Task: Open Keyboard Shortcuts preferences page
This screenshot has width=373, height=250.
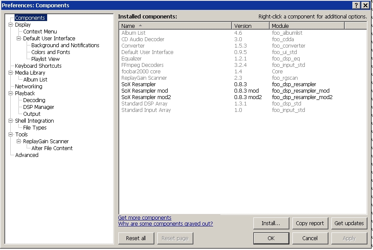Action: (x=38, y=66)
